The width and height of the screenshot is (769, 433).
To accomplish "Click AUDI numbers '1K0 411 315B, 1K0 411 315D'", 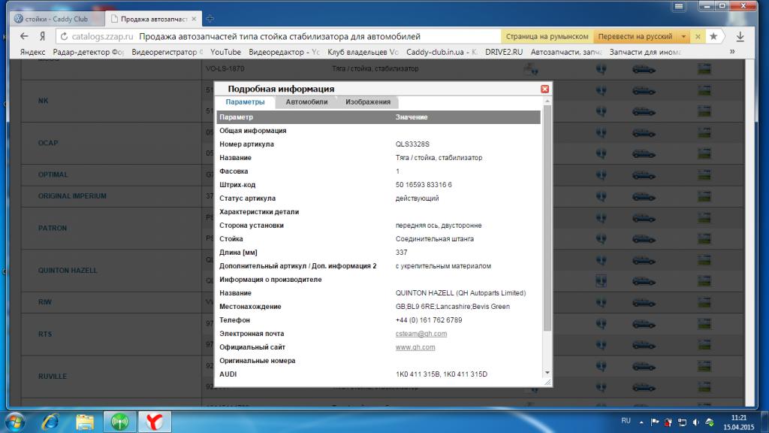I will click(x=442, y=374).
